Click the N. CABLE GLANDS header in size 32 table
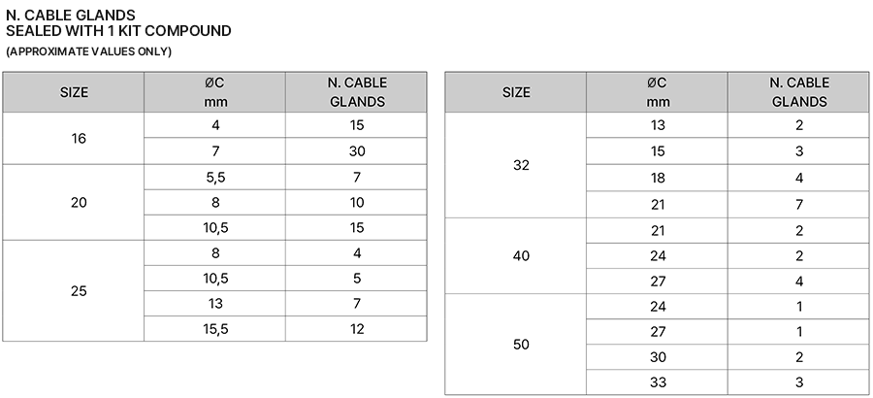 [x=799, y=92]
